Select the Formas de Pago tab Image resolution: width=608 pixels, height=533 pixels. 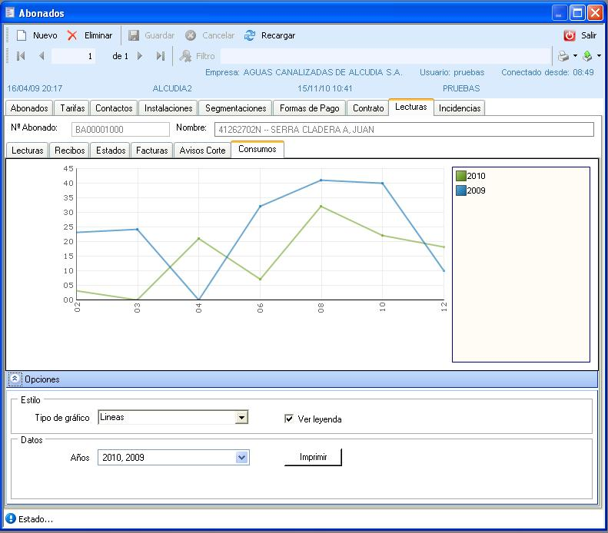310,108
